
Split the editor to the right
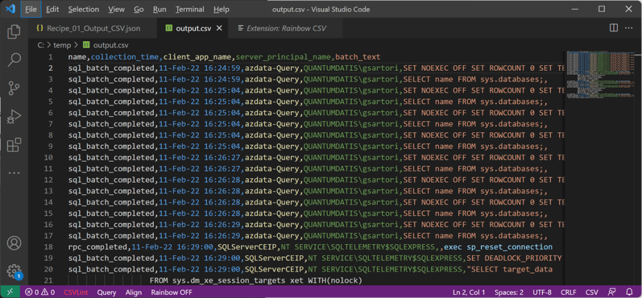(x=613, y=28)
